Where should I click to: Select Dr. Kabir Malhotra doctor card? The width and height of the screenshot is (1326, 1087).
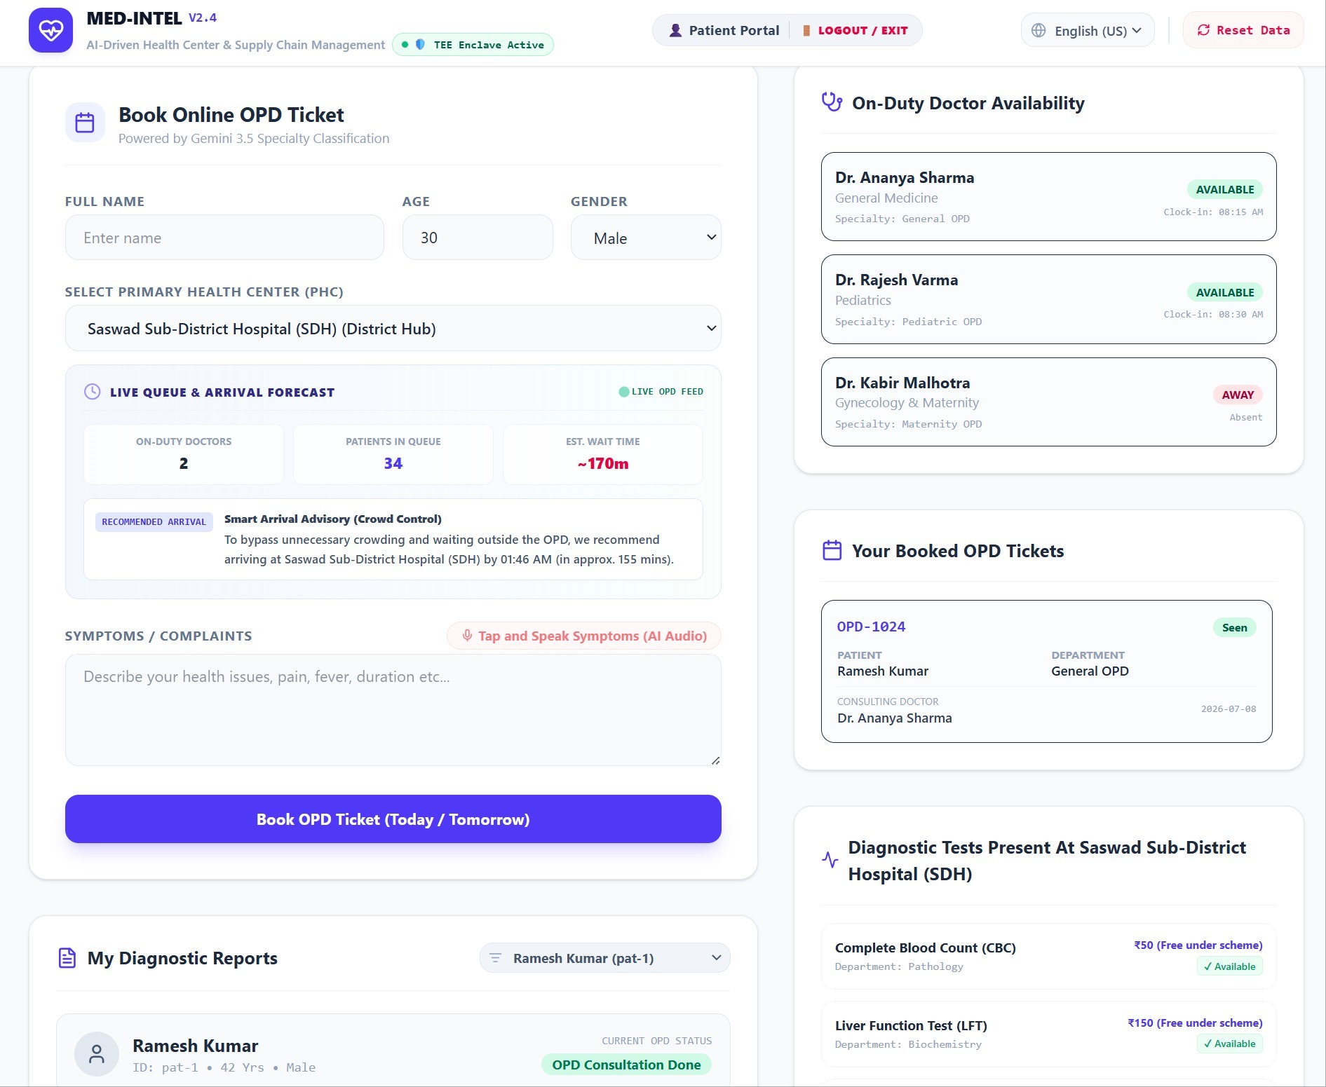1049,402
